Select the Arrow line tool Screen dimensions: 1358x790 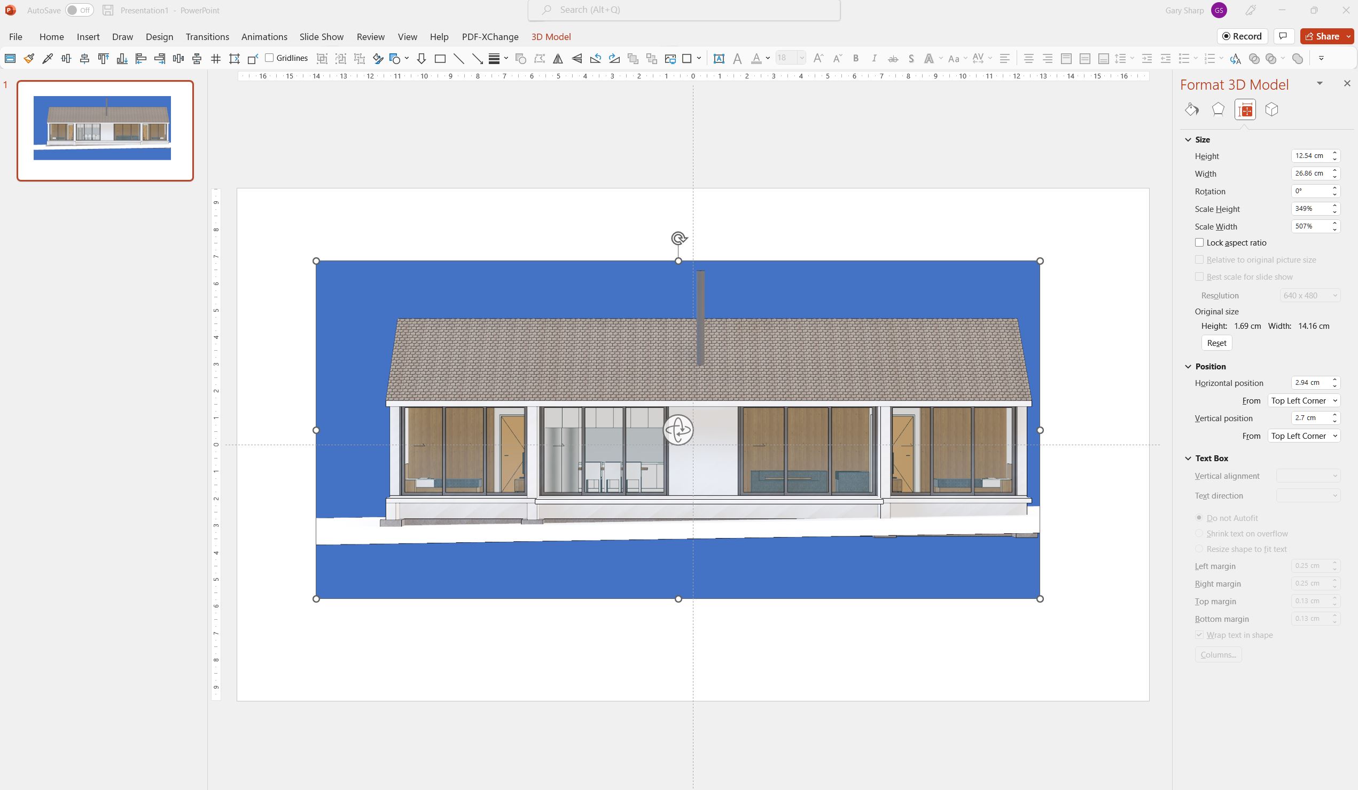point(478,58)
